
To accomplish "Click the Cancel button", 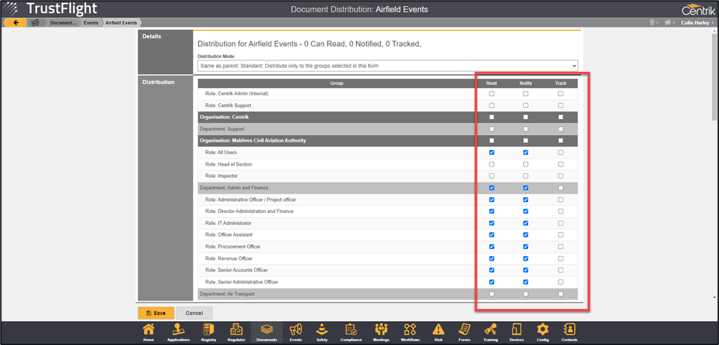I will [x=194, y=313].
